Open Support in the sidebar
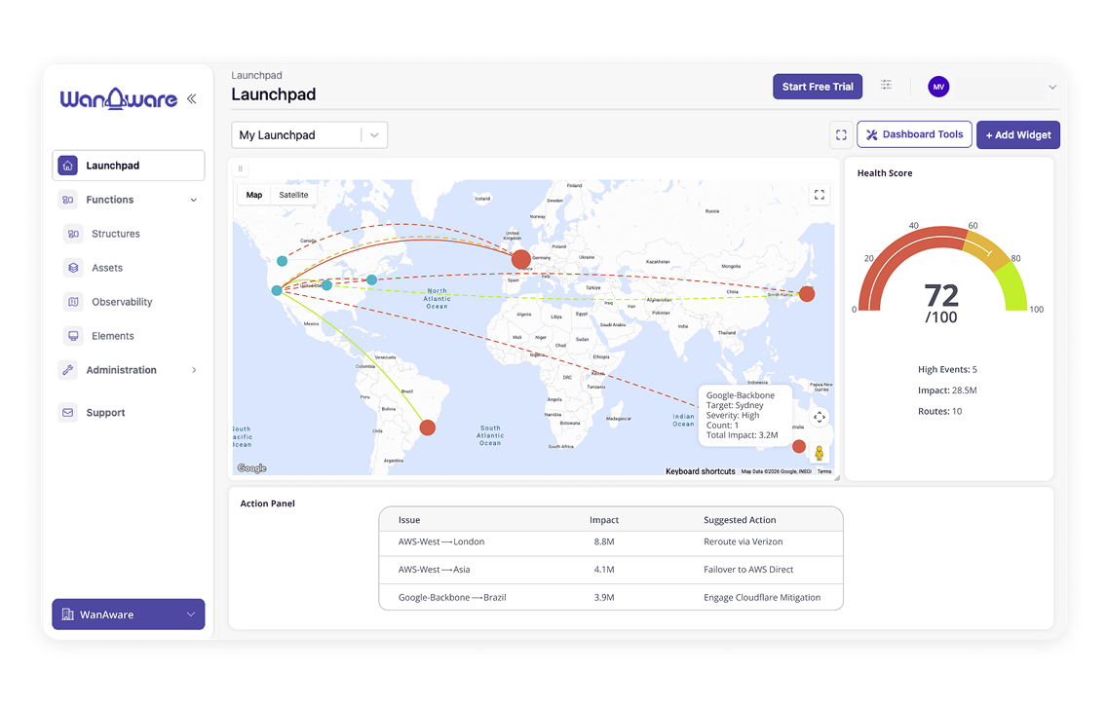Viewport: 1107px width, 707px height. pos(106,413)
